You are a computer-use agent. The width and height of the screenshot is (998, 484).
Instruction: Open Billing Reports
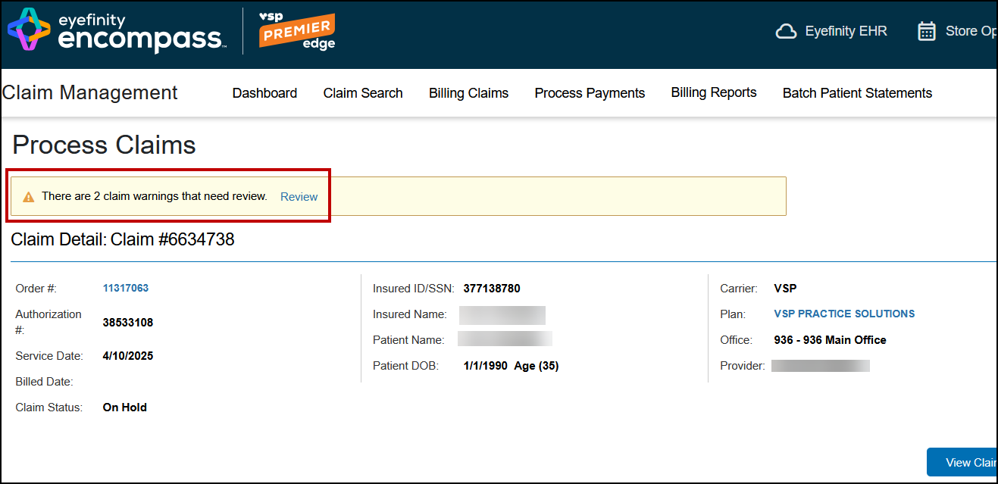click(x=714, y=92)
